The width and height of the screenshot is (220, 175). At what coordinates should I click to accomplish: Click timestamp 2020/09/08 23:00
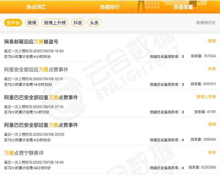pyautogui.click(x=49, y=134)
